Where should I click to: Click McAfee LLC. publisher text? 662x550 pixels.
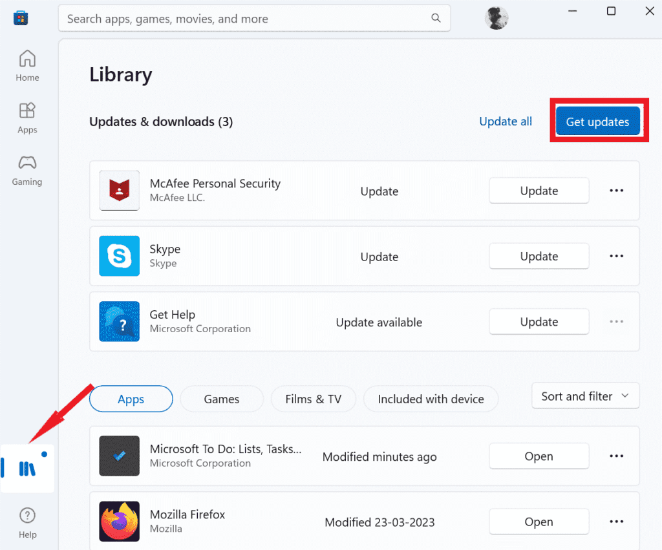177,198
